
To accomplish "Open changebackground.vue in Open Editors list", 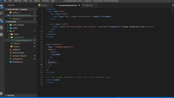I will pos(21,16).
